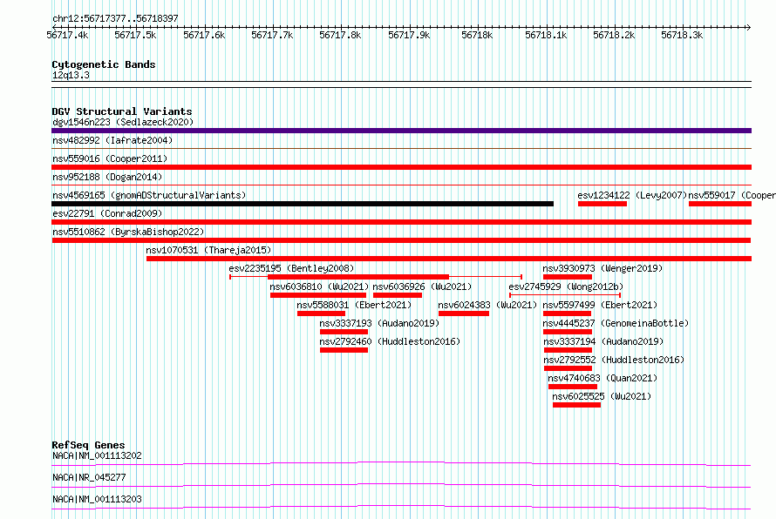Image resolution: width=776 pixels, height=519 pixels.
Task: Select the red nsv6025525 variant bar
Action: tap(576, 405)
